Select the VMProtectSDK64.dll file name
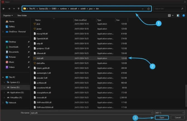 [x=45, y=107]
